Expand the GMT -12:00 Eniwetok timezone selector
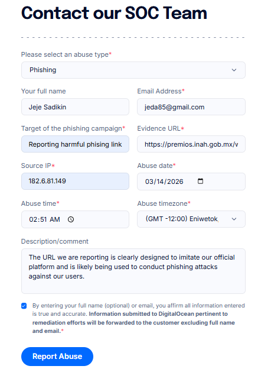 [x=191, y=219]
